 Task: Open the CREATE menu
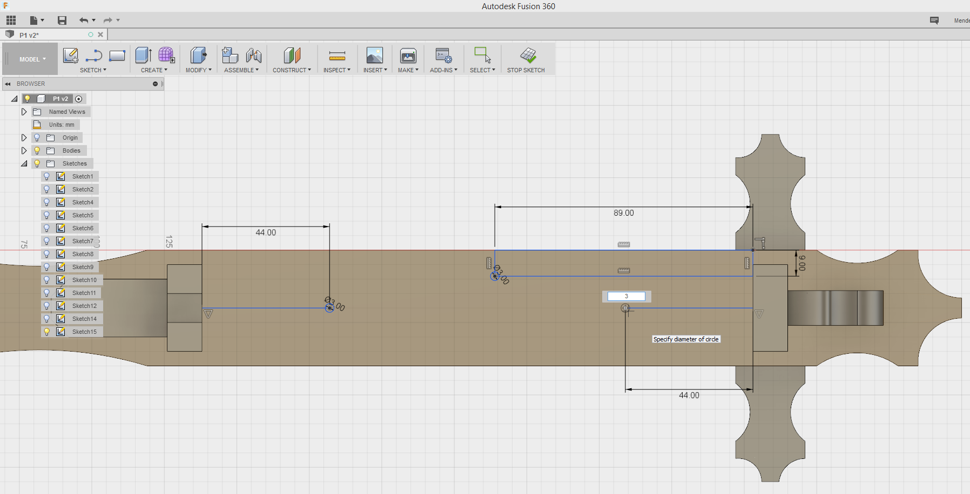pyautogui.click(x=154, y=70)
